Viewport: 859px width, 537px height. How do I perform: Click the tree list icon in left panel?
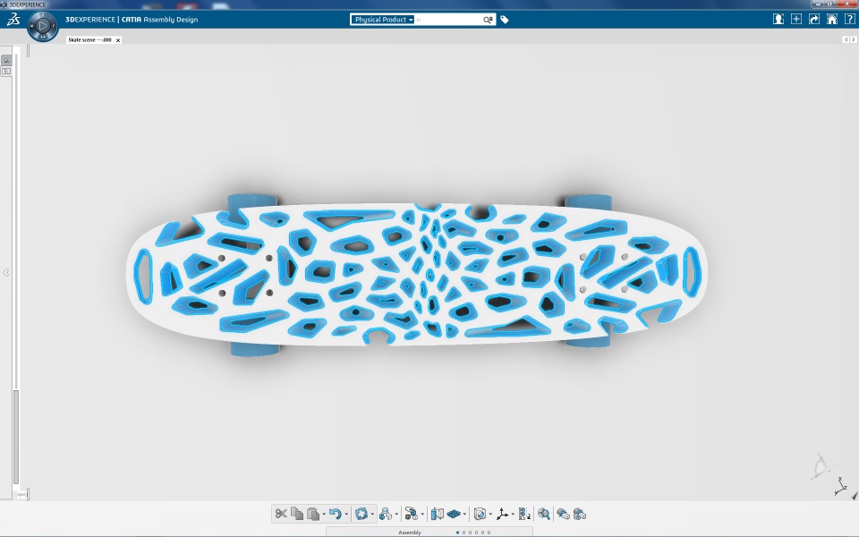6,72
